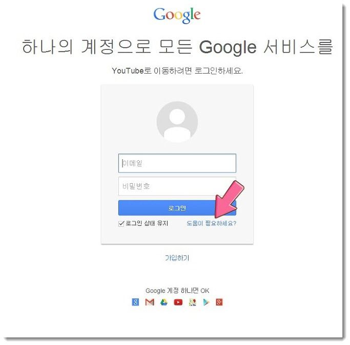Open the 도움이 필요하세요? help link
The width and height of the screenshot is (350, 345).
(x=212, y=223)
